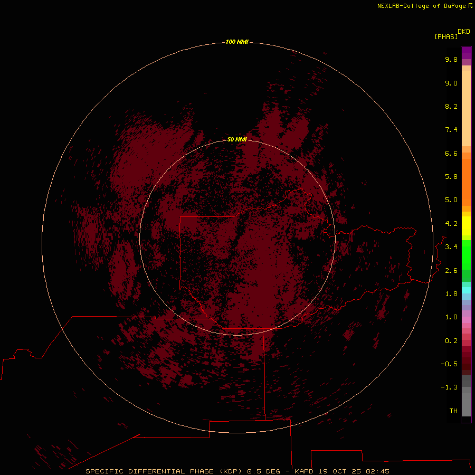The width and height of the screenshot is (475, 475).
Task: Click the 19 OCT 25 date stamp
Action: click(340, 471)
